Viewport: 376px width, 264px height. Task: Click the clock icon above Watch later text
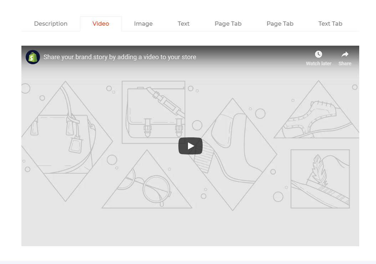(318, 54)
